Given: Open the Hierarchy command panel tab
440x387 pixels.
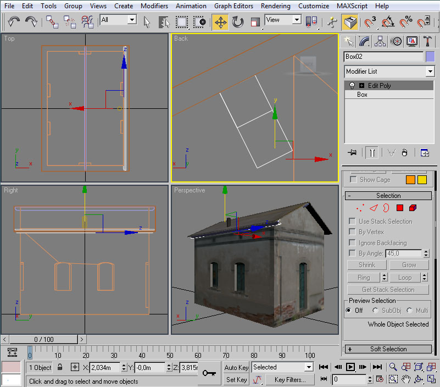Looking at the screenshot, I should click(380, 41).
